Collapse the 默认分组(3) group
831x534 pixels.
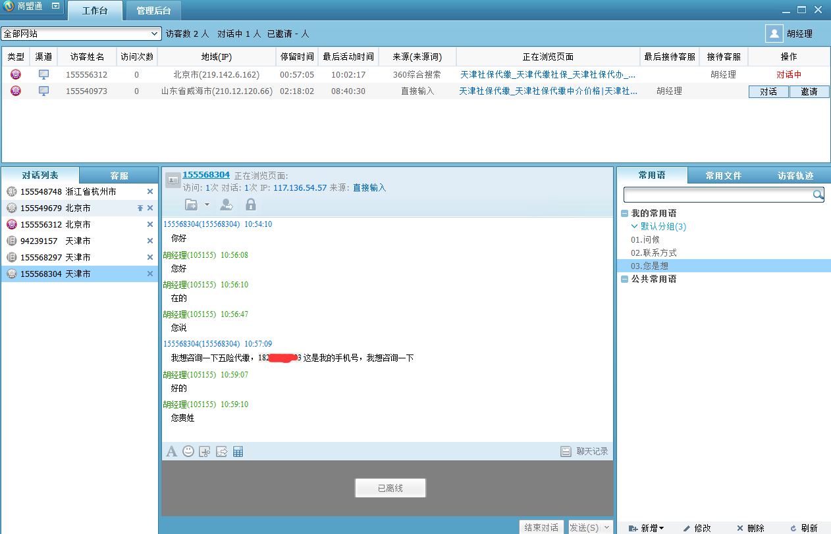[635, 226]
